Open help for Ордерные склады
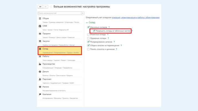The height and width of the screenshot is (111, 198). [x=108, y=38]
